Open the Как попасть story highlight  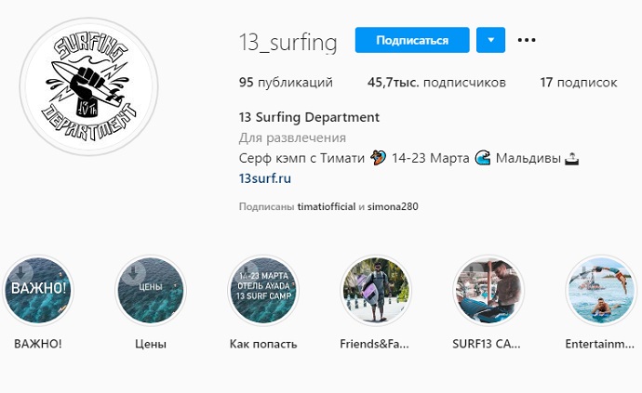click(263, 291)
